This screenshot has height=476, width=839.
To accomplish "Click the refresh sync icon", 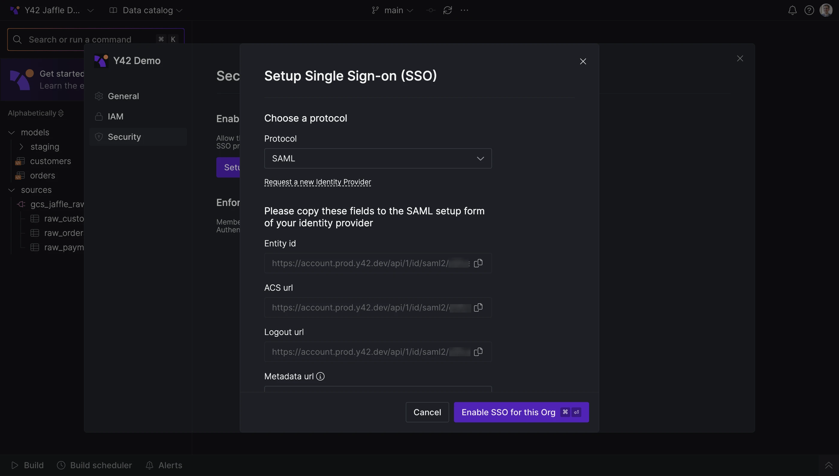I will pos(447,10).
